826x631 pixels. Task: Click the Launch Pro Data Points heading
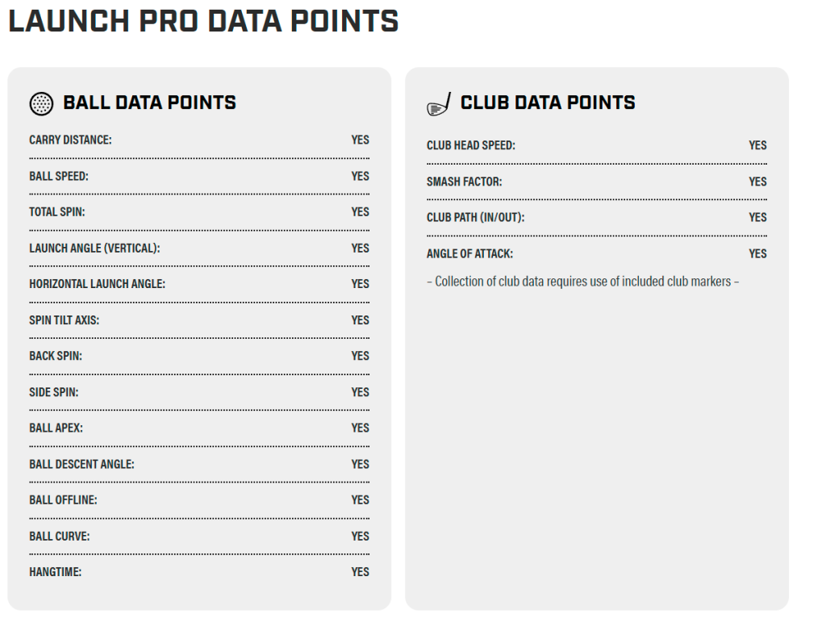click(x=203, y=22)
